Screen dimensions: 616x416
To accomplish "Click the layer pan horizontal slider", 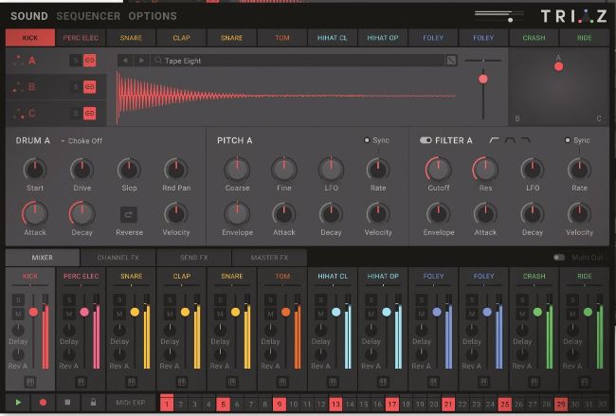I will click(482, 61).
